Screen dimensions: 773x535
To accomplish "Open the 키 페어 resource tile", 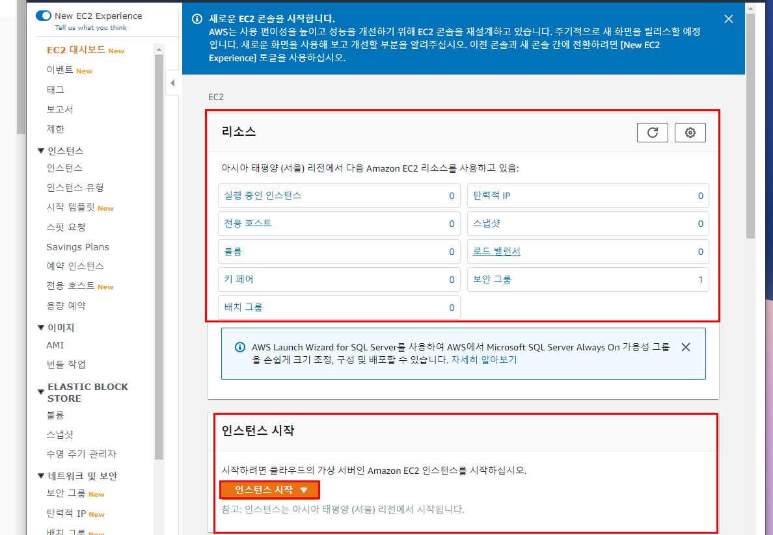I will 339,280.
